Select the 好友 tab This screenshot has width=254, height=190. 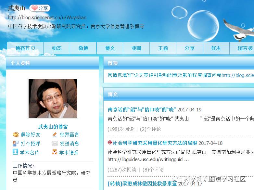(x=216, y=48)
